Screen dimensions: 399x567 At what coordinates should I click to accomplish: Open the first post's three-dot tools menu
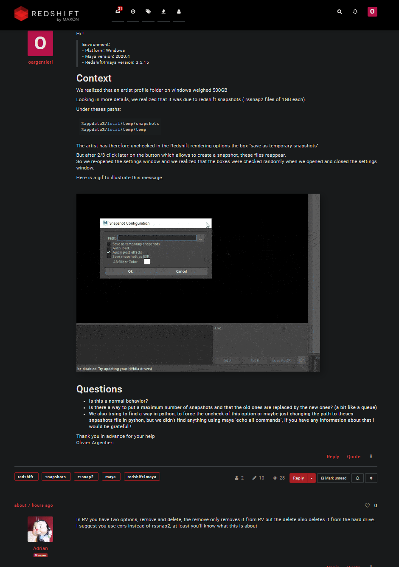click(x=371, y=457)
